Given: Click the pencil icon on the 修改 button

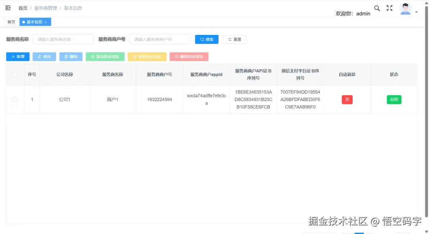Looking at the screenshot, I should 39,56.
